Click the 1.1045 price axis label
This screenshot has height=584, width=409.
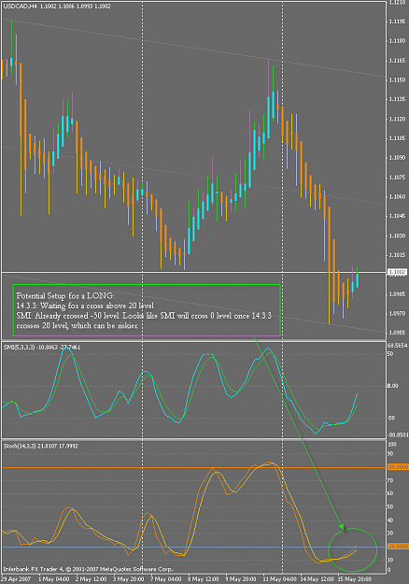click(x=397, y=216)
